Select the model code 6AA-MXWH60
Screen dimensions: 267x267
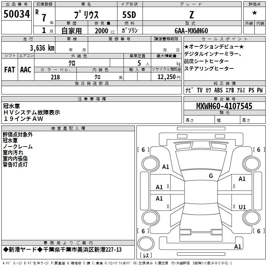coord(191,31)
